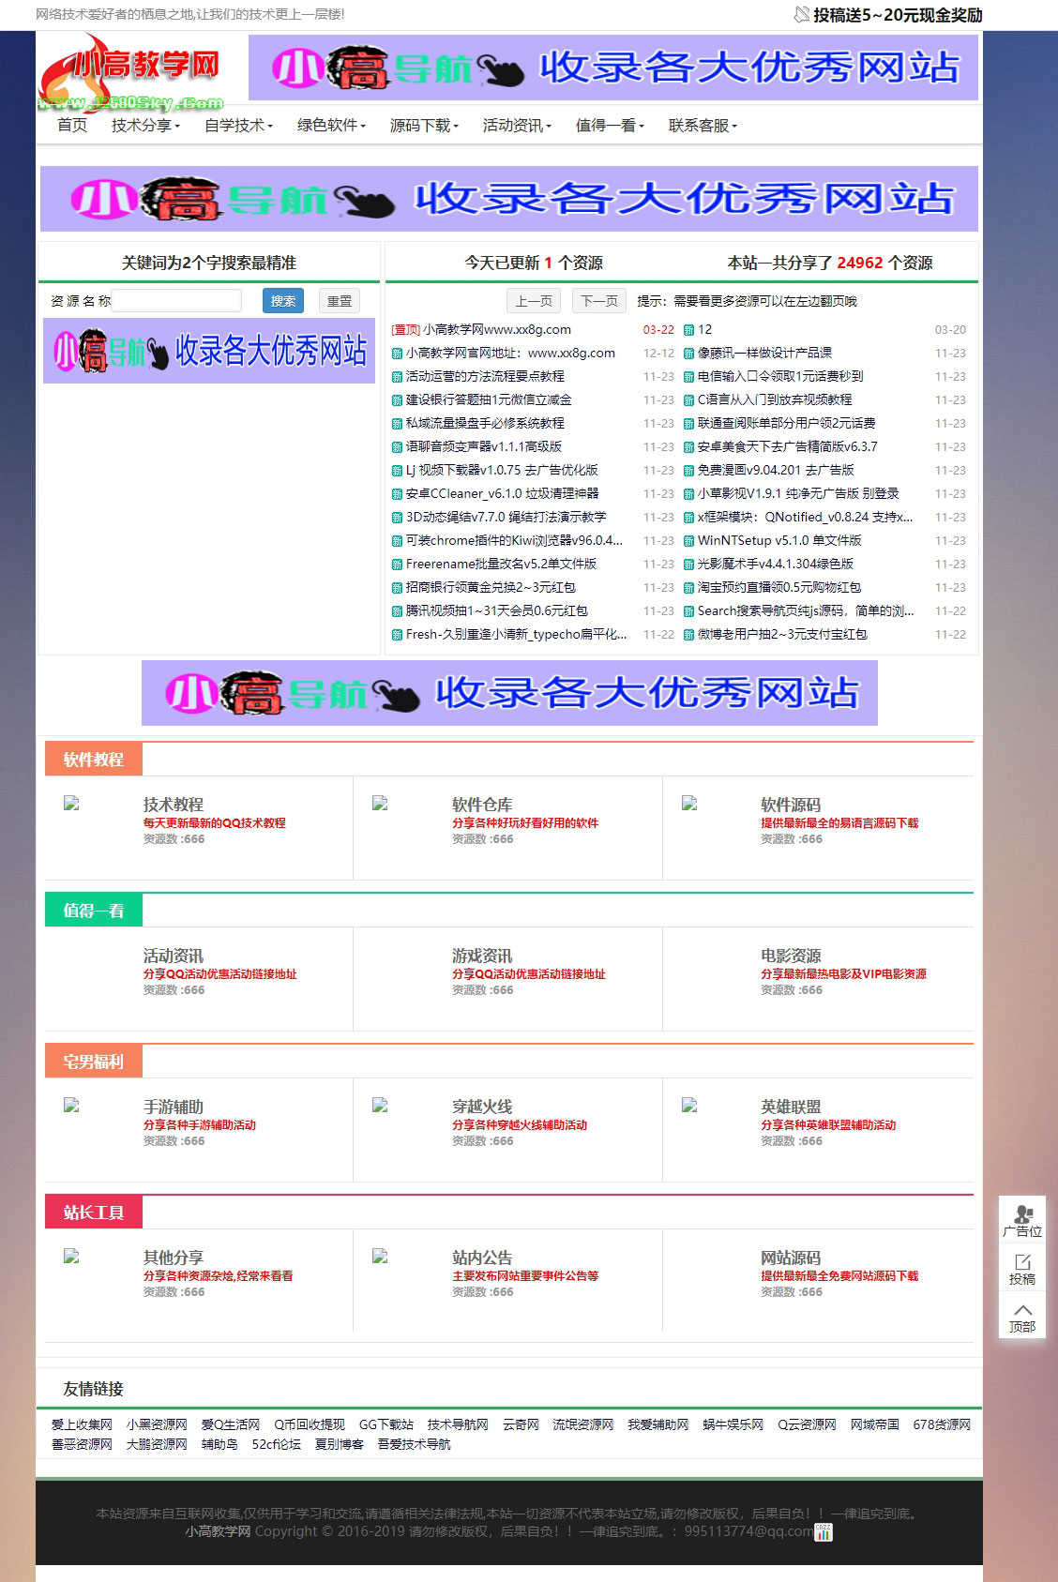
Task: Click the header 小高导航 banner ad
Action: [x=613, y=68]
